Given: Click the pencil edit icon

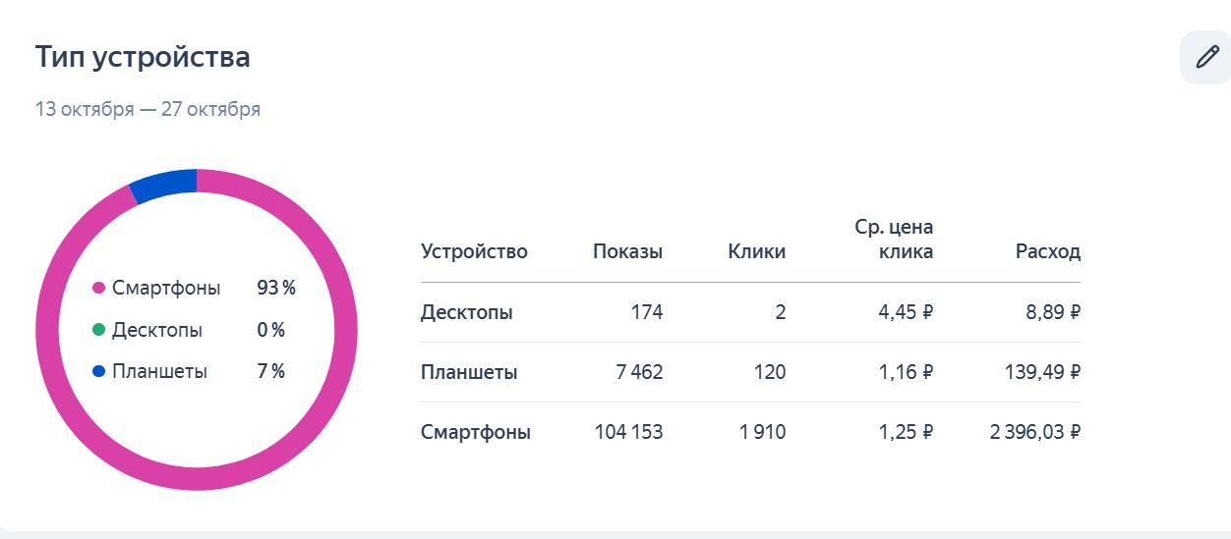Looking at the screenshot, I should point(1206,58).
